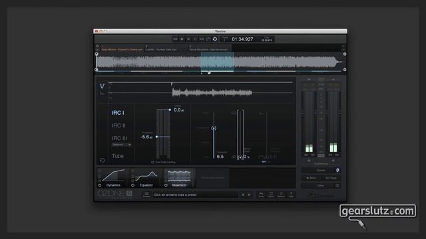
Task: Click the Threshold slider handle
Action: pos(156,137)
